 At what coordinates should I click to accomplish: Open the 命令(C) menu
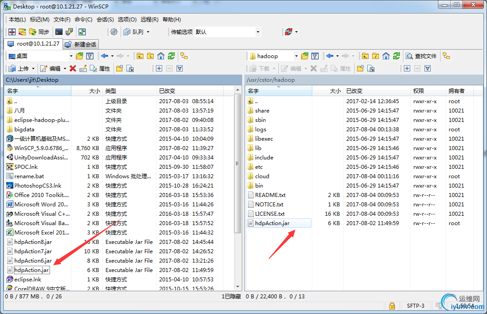click(83, 19)
